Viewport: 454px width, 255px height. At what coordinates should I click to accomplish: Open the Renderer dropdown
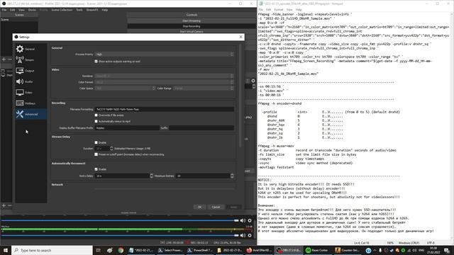pyautogui.click(x=164, y=76)
